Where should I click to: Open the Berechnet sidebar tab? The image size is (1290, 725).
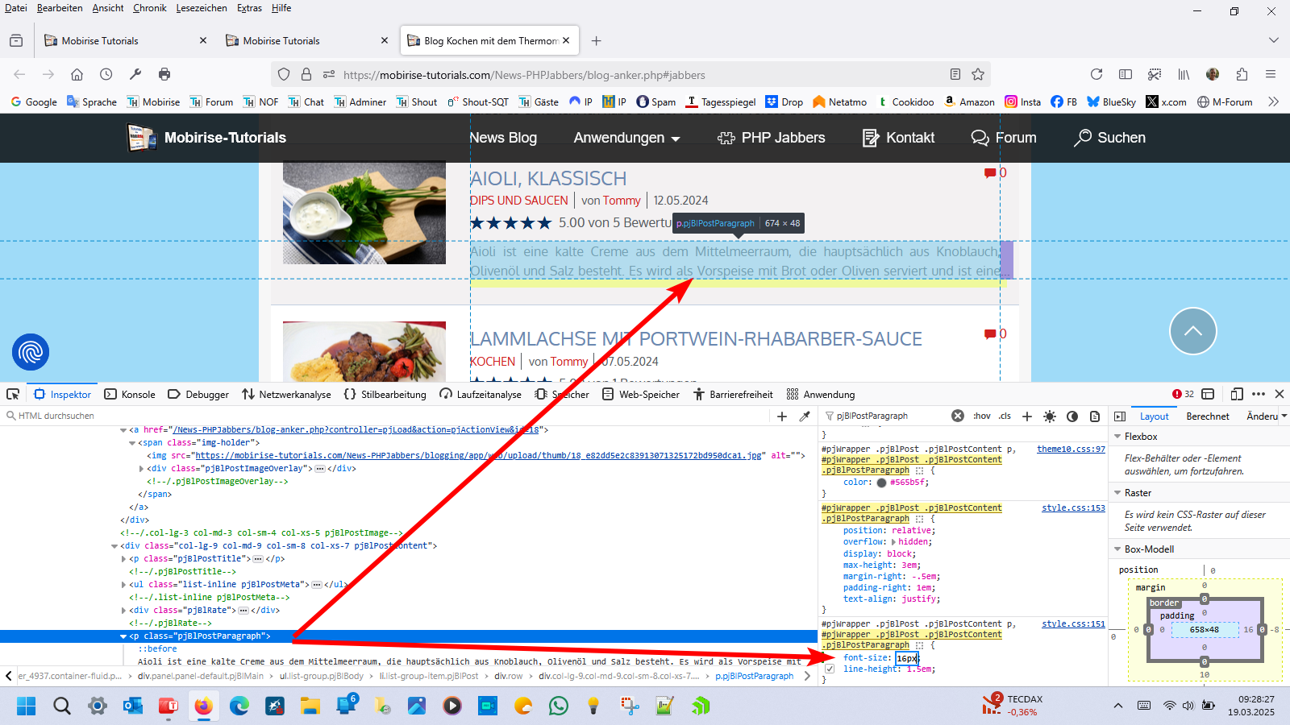(x=1207, y=416)
